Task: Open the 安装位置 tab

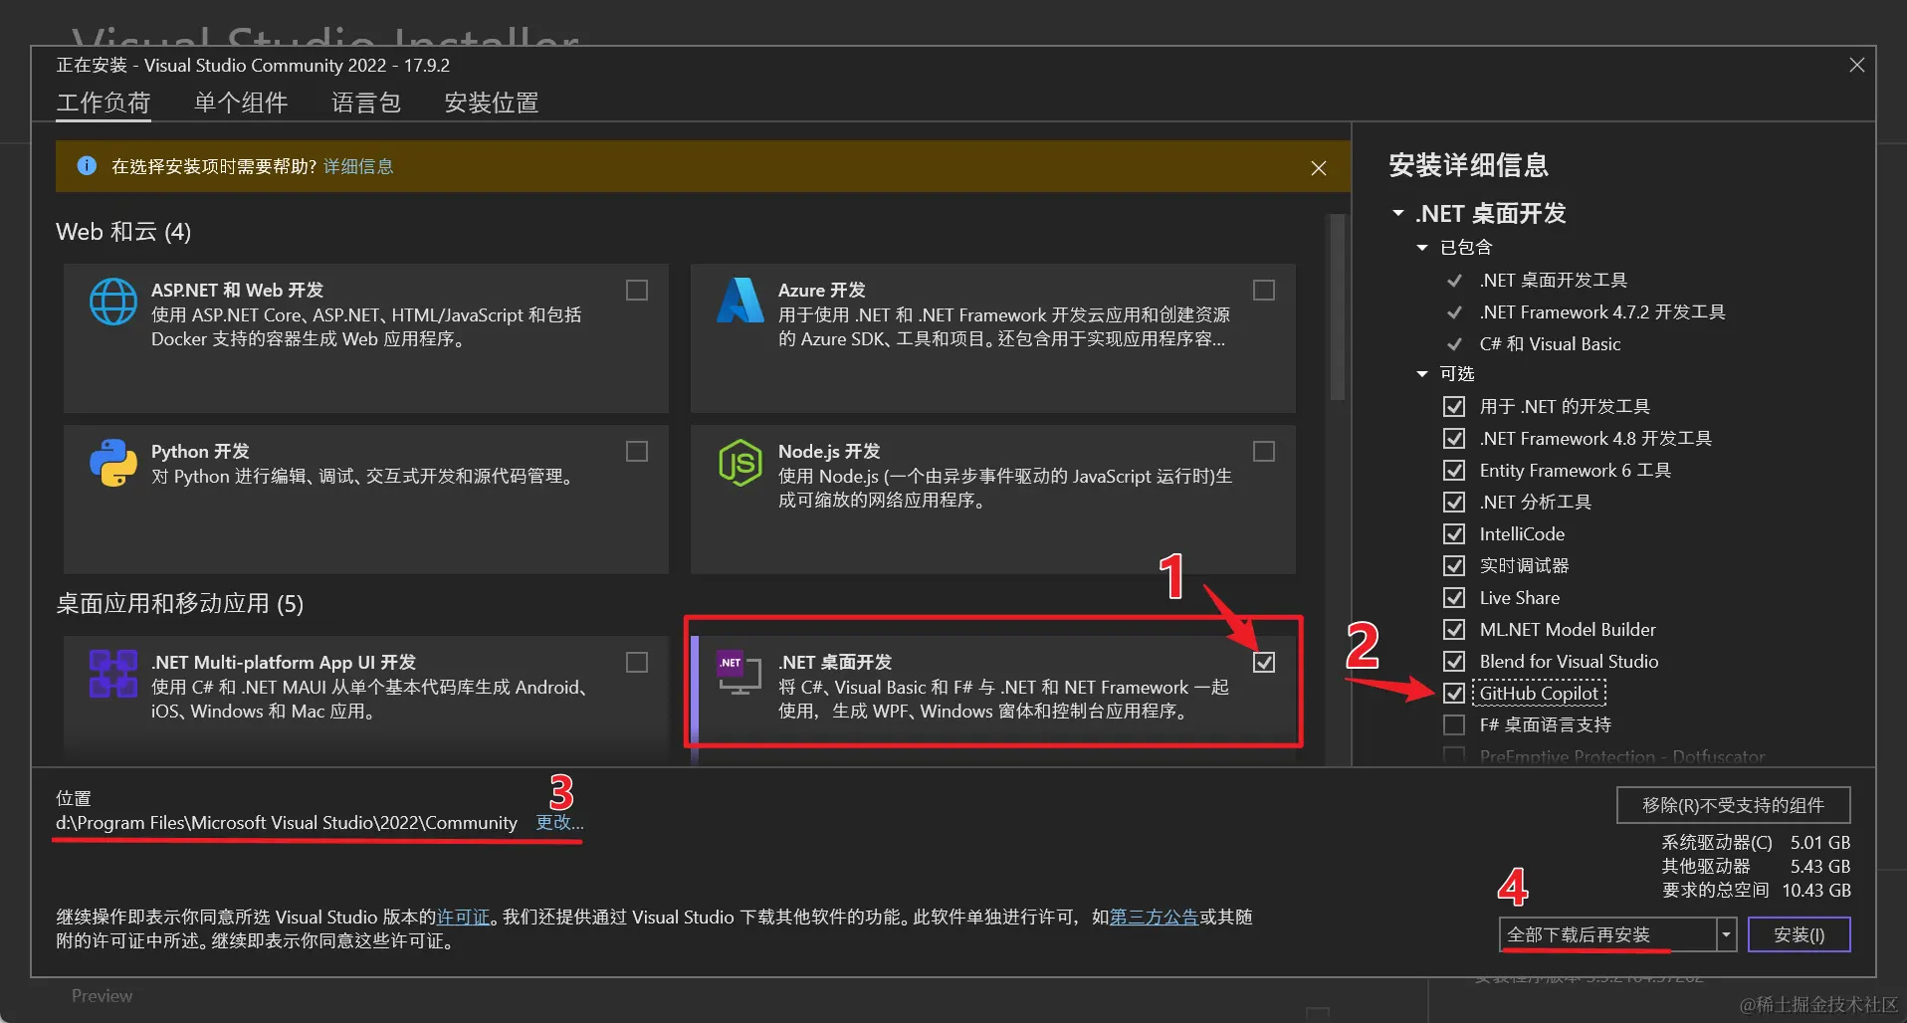Action: click(492, 102)
